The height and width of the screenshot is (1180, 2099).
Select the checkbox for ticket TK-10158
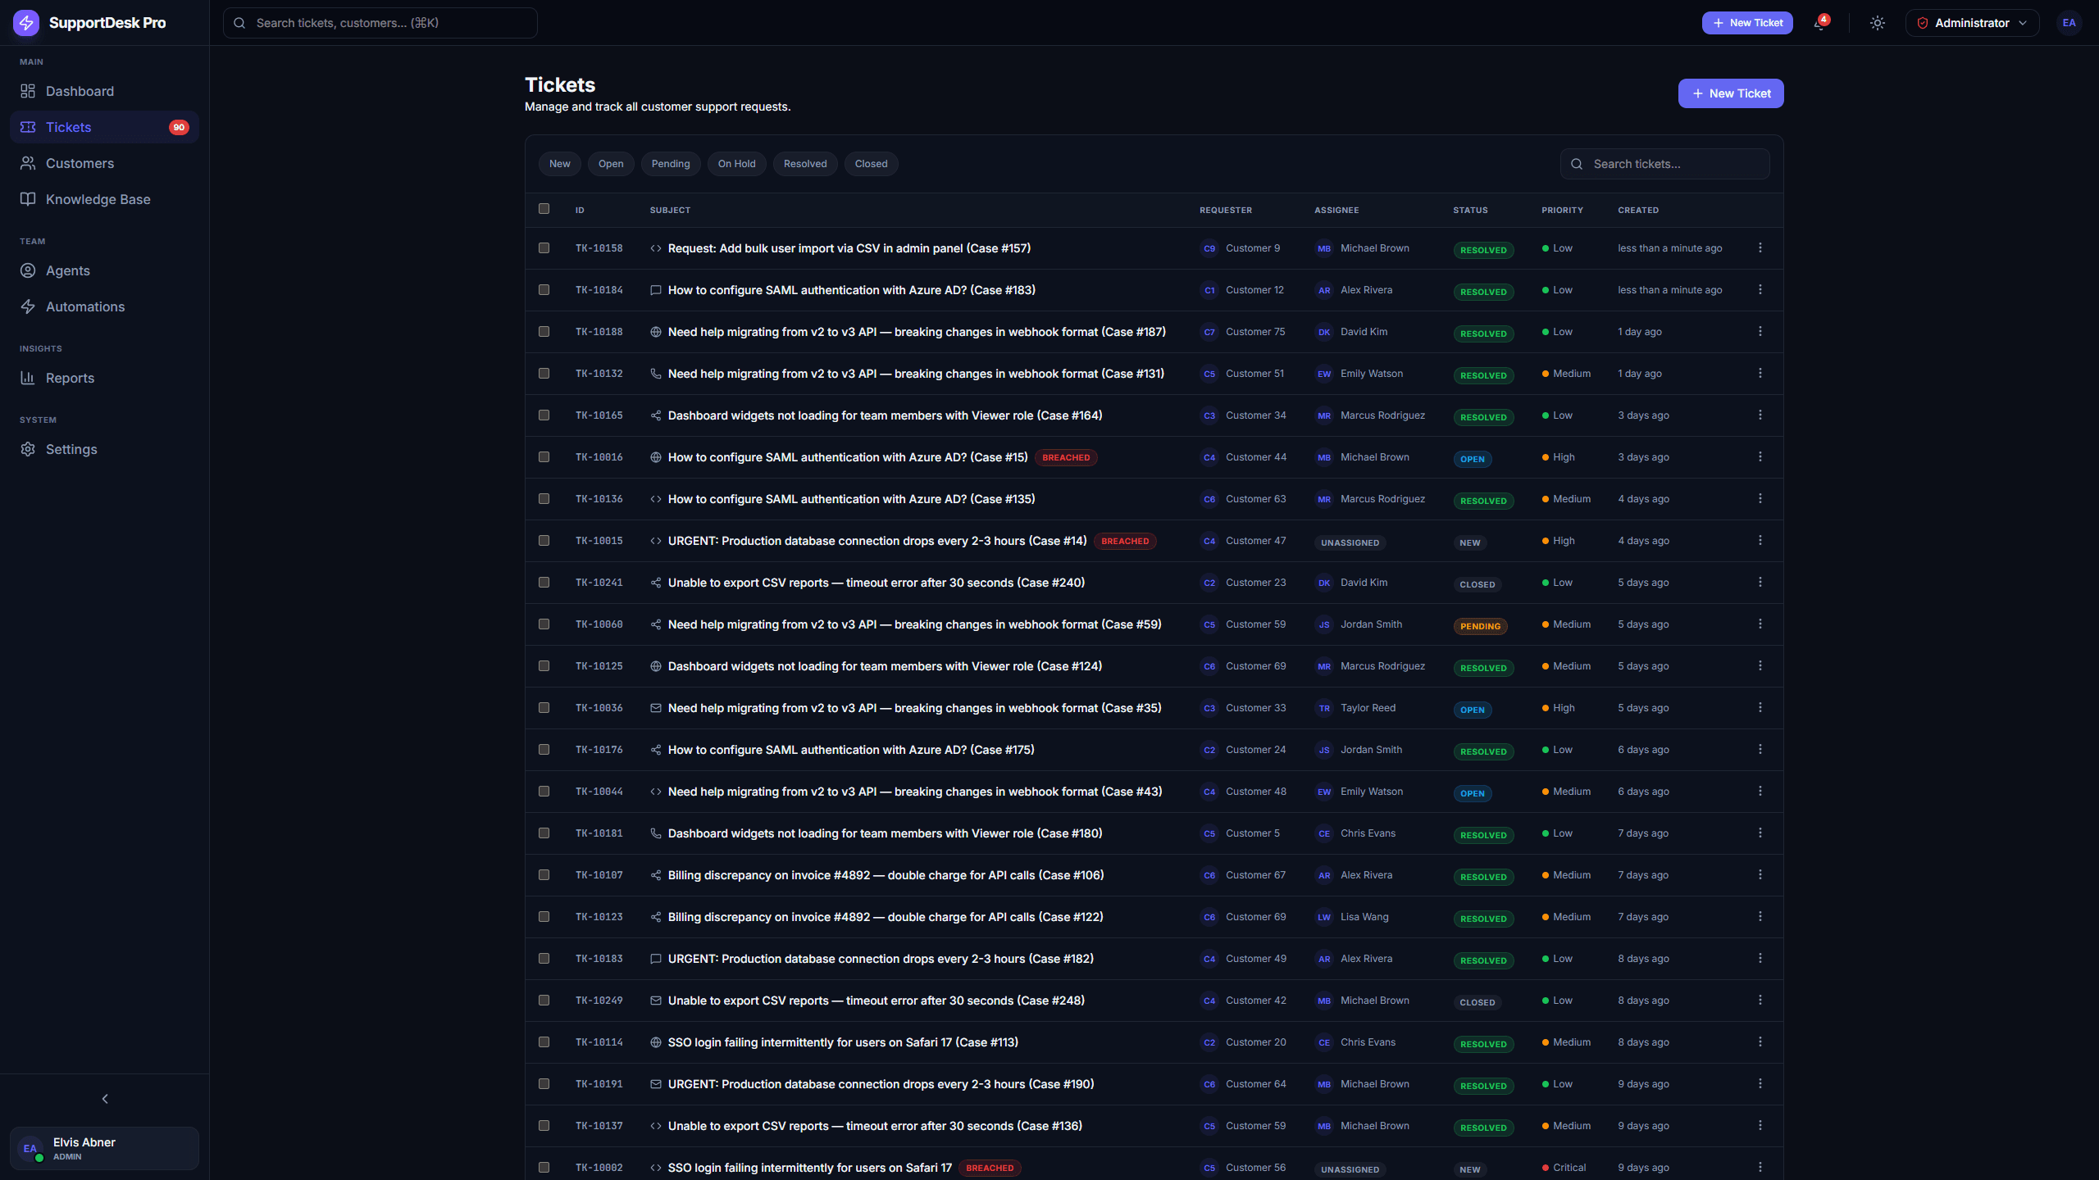544,247
